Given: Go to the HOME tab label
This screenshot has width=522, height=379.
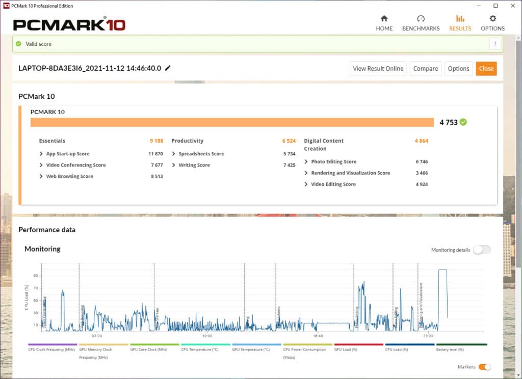Looking at the screenshot, I should 384,29.
